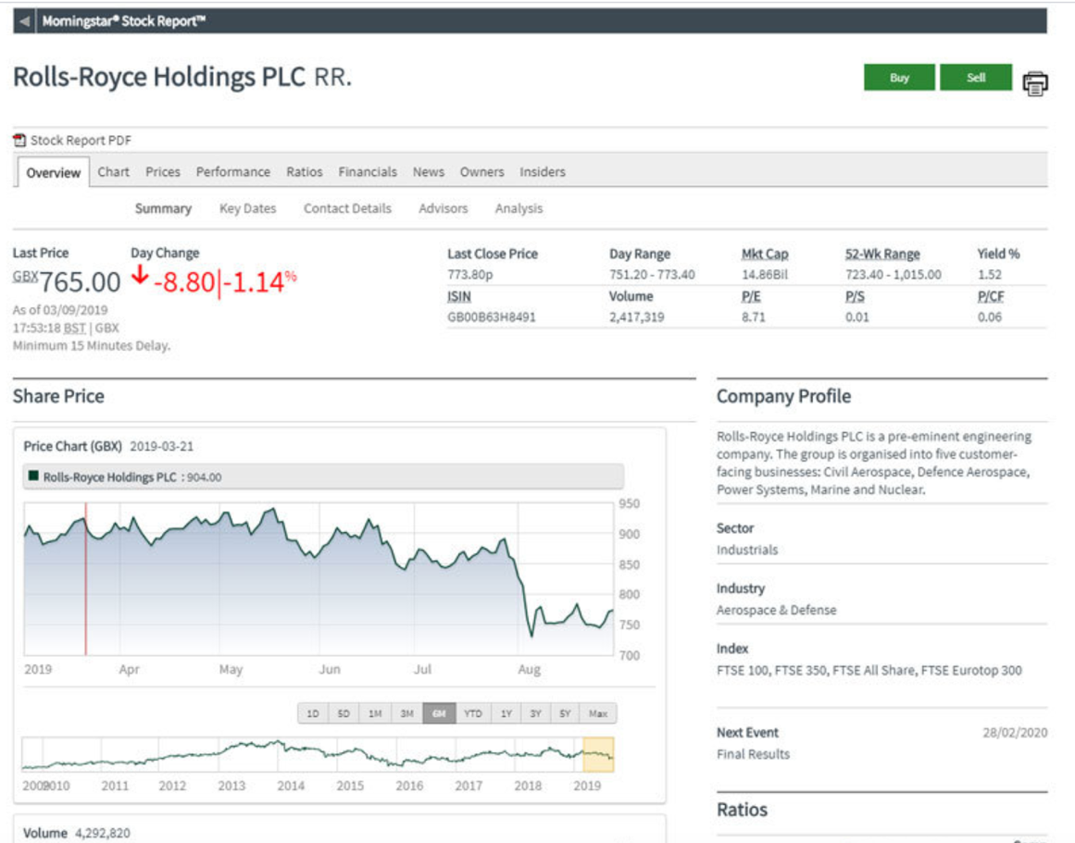Open the Ratios tab
Viewport: 1075px width, 843px height.
point(305,172)
